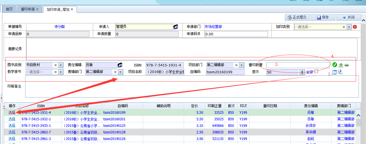Click the green double-arrow forward icon

tap(347, 65)
